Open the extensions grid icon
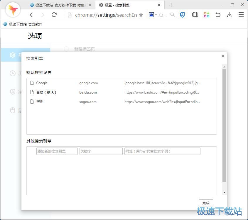The height and width of the screenshot is (220, 248). (206, 15)
